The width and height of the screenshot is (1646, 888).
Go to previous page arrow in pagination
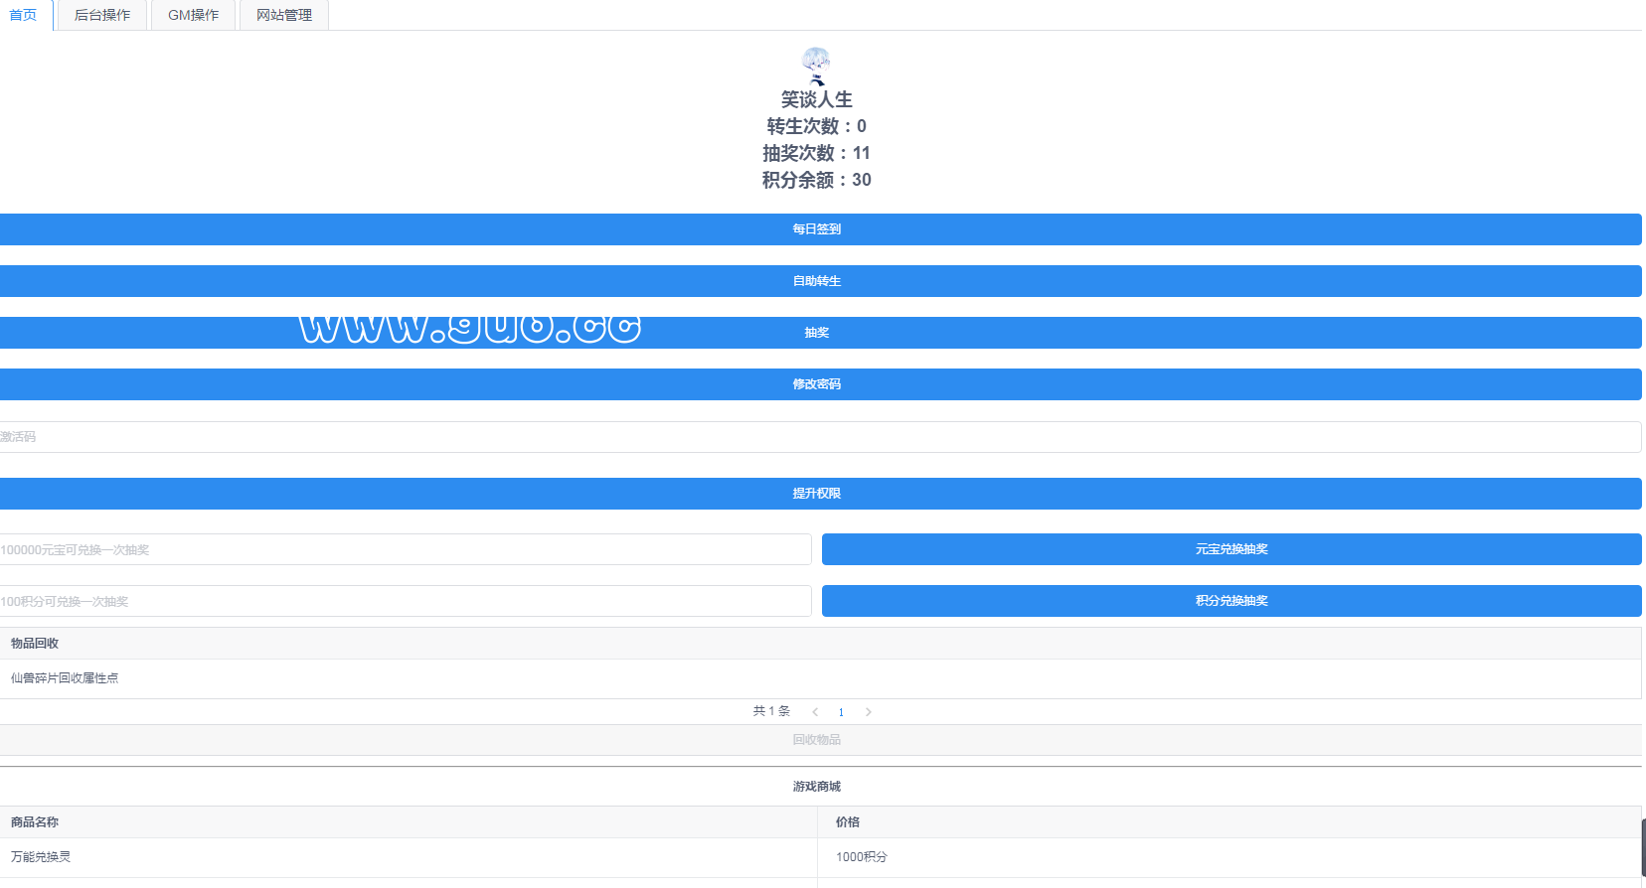click(815, 712)
